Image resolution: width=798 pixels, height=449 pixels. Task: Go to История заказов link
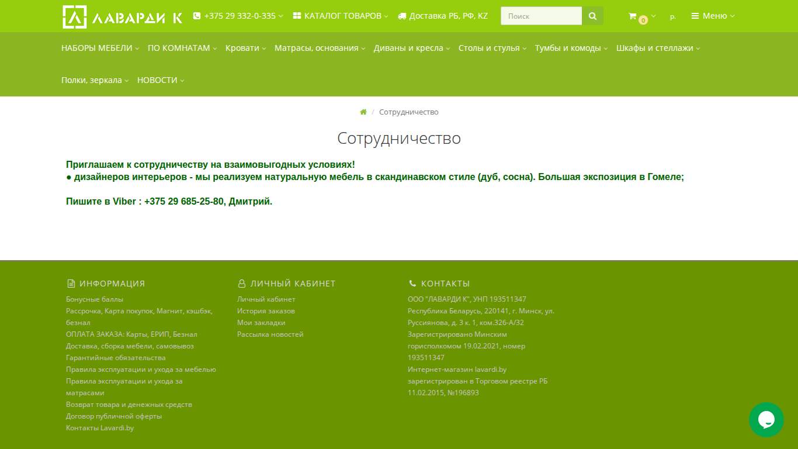click(x=266, y=311)
